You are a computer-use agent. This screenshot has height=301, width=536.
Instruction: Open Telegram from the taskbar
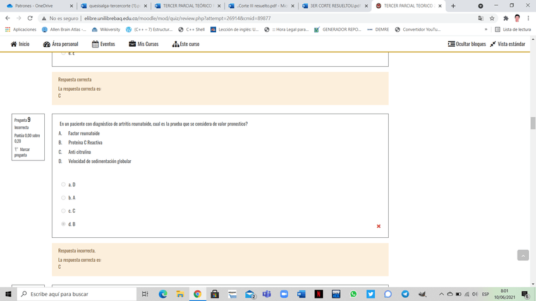pyautogui.click(x=405, y=294)
